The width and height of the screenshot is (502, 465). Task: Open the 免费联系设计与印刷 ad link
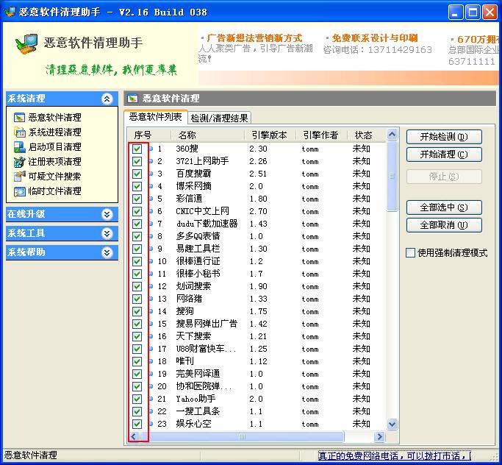[375, 38]
